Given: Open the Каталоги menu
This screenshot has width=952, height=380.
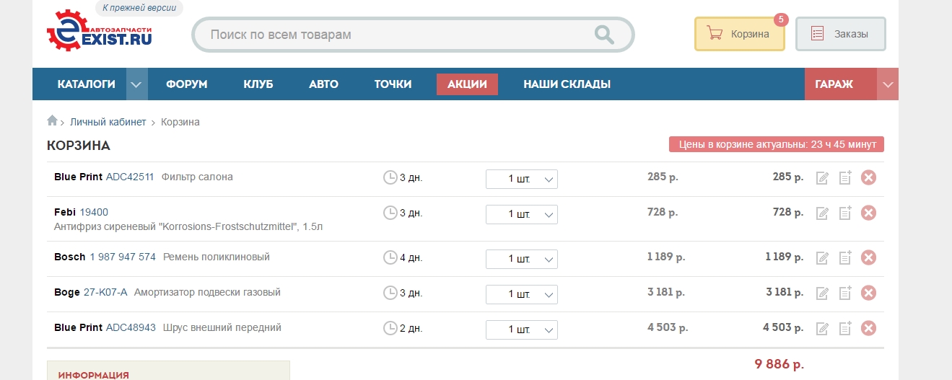Looking at the screenshot, I should (86, 84).
